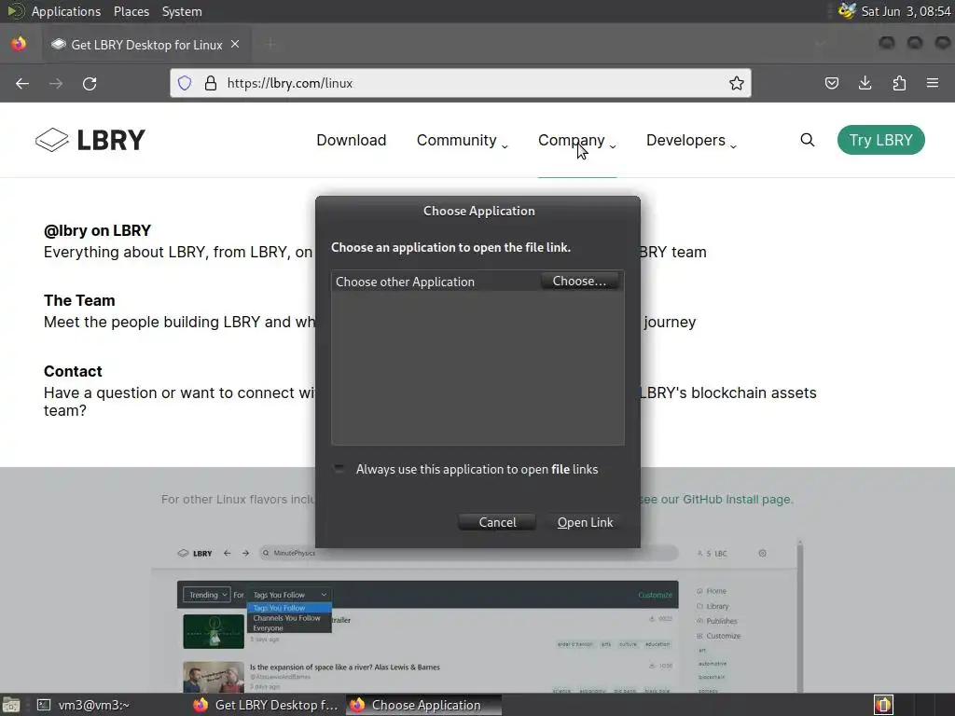
Task: Click the bee tray icon in top panel
Action: (x=847, y=11)
